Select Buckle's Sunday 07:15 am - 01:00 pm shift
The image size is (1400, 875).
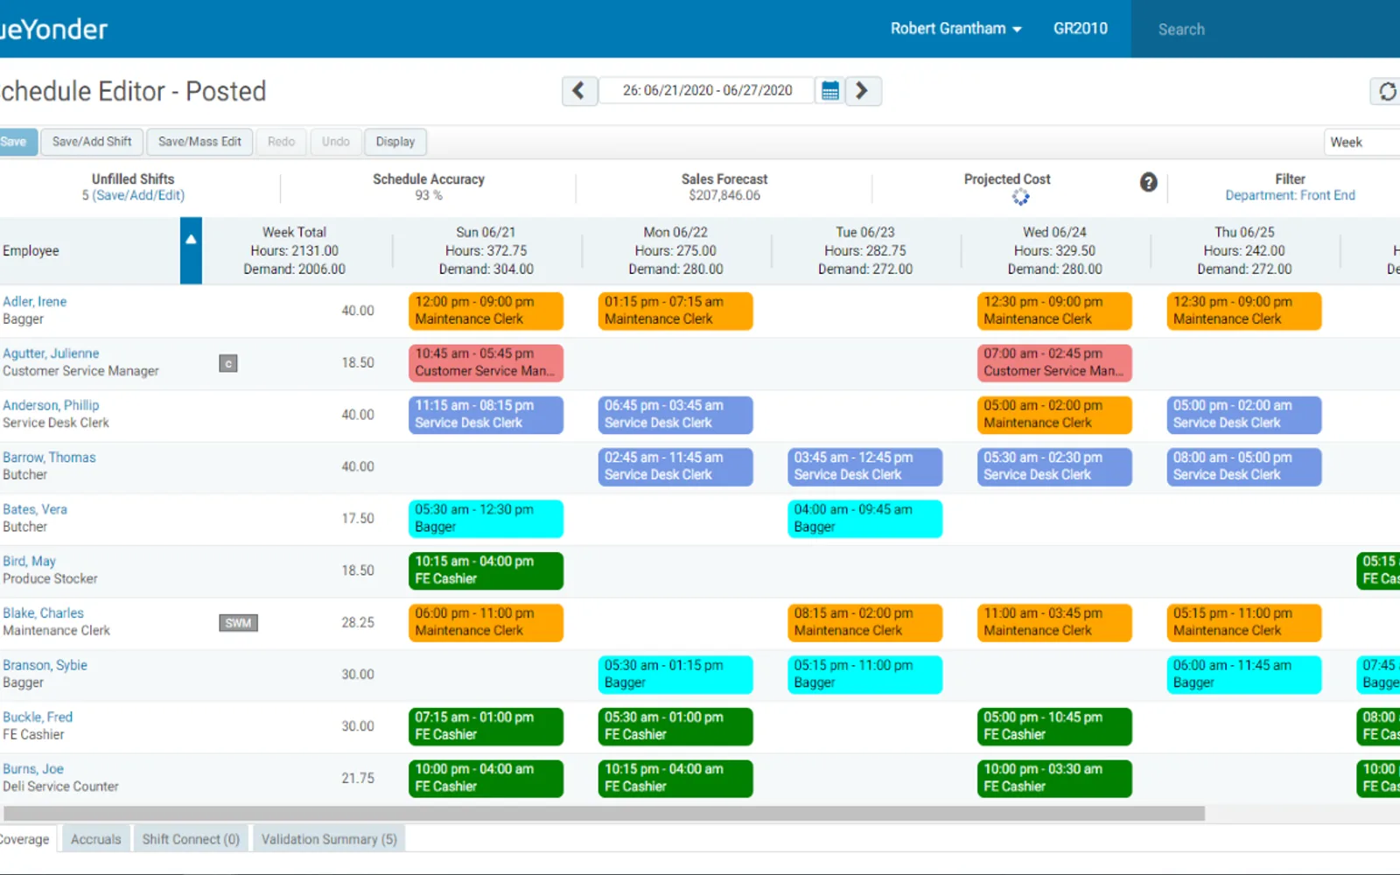coord(486,726)
